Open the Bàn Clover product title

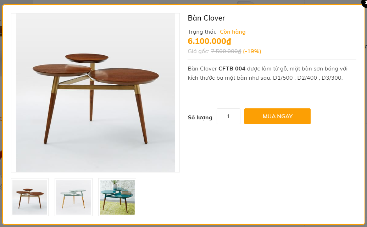[206, 18]
